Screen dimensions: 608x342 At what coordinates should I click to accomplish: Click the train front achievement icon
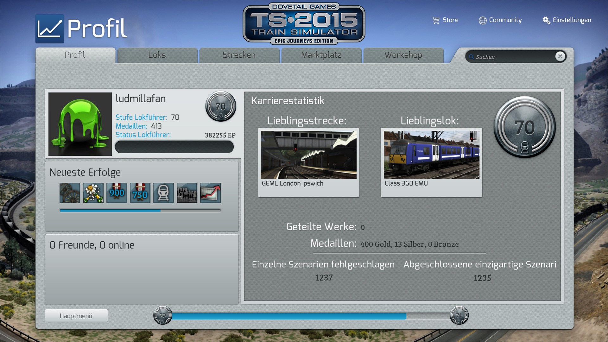point(163,193)
